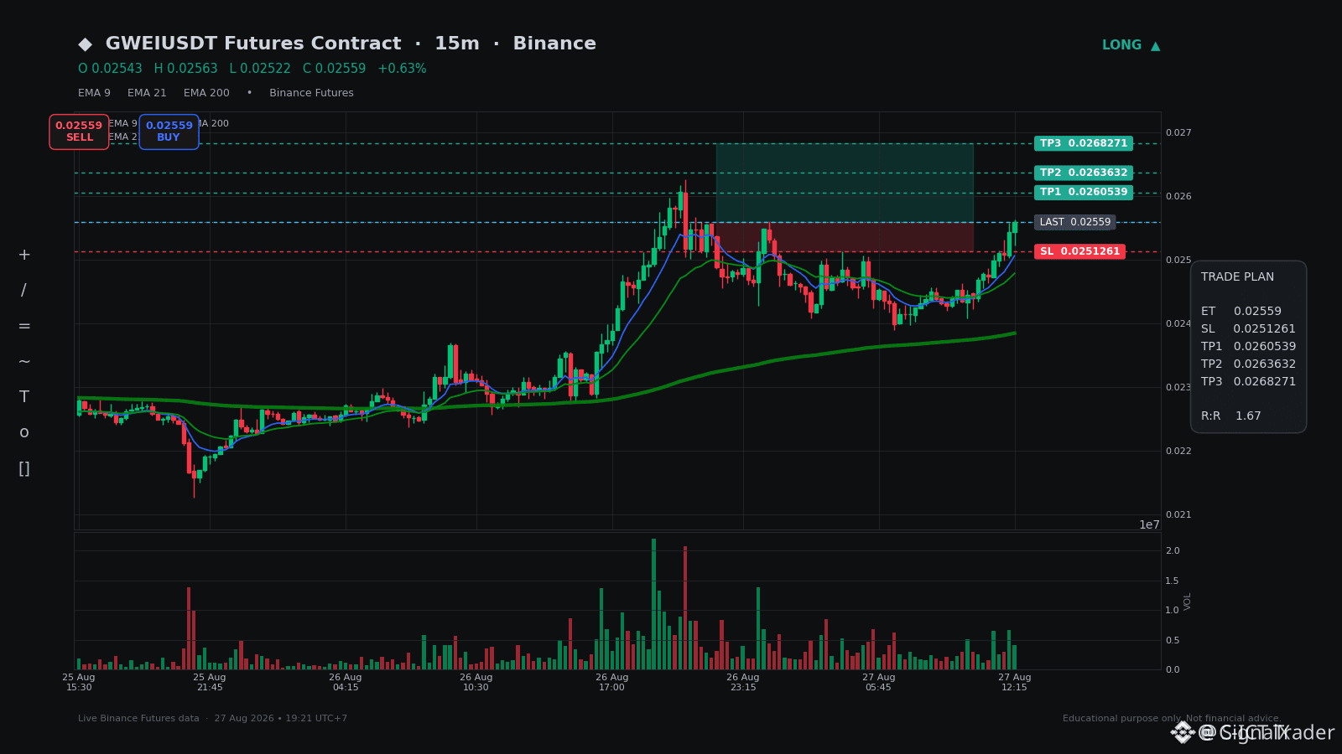Click the green LONG direction triangle
The height and width of the screenshot is (754, 1342).
click(1156, 46)
